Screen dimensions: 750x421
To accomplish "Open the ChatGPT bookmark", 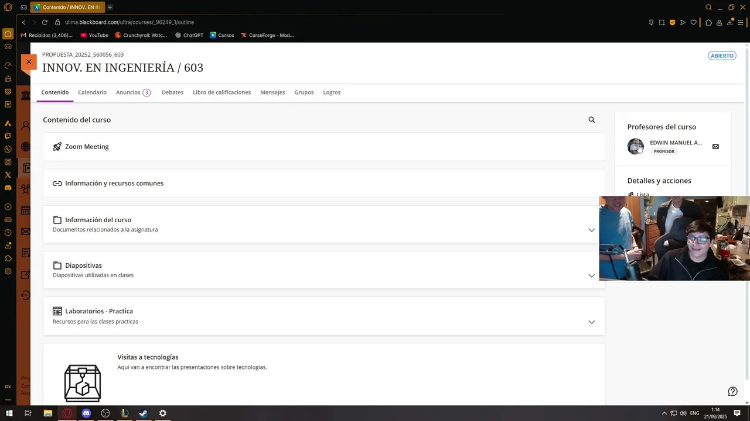I will (189, 35).
